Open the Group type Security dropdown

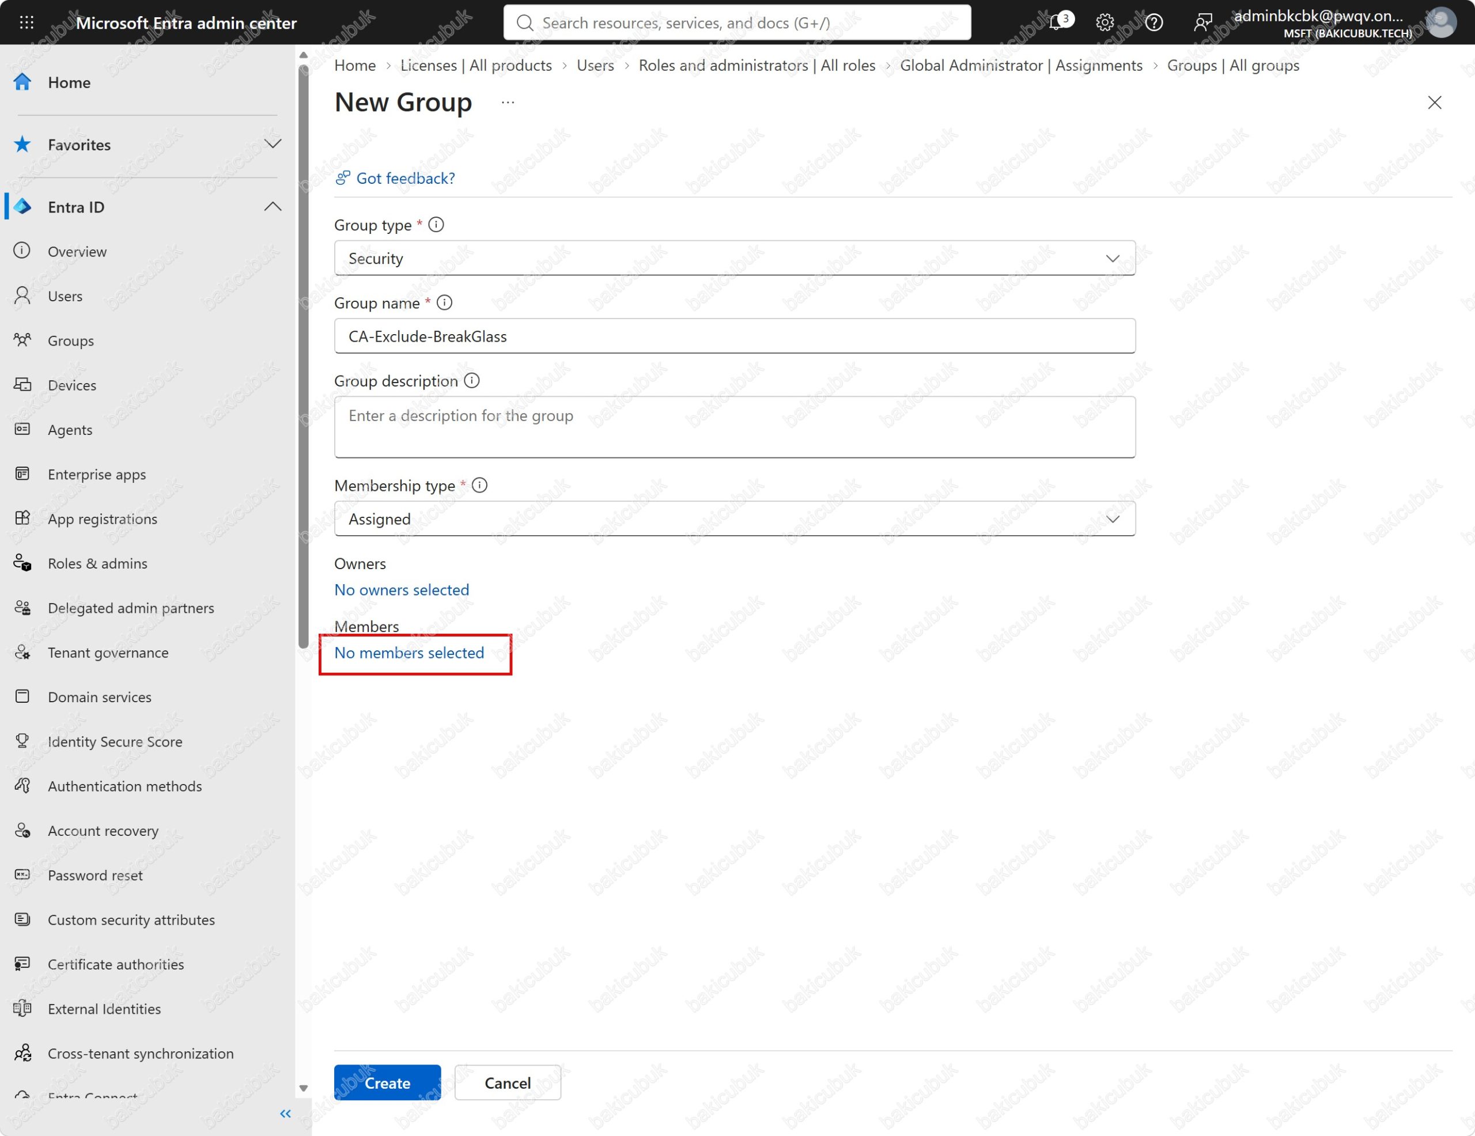(735, 258)
